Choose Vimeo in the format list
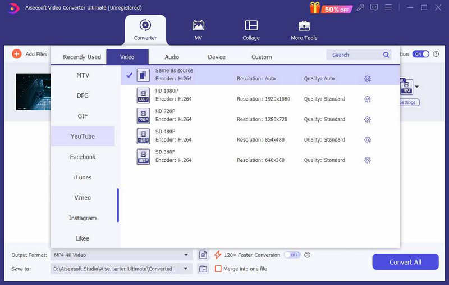Image resolution: width=449 pixels, height=285 pixels. tap(83, 197)
